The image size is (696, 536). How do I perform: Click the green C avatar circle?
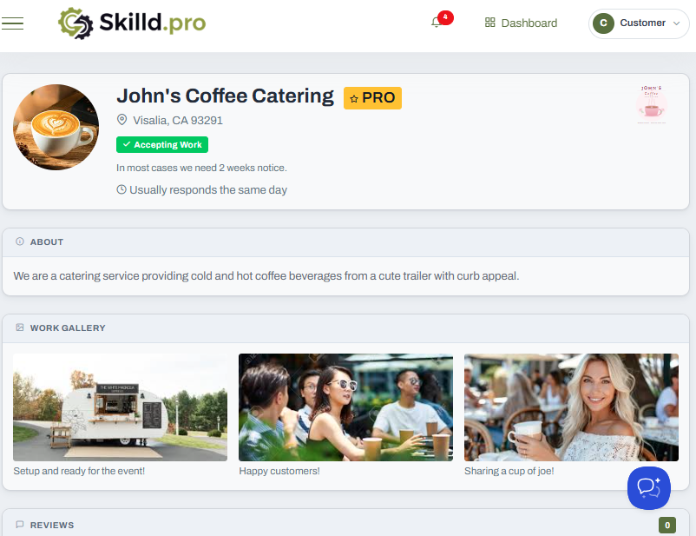(603, 23)
